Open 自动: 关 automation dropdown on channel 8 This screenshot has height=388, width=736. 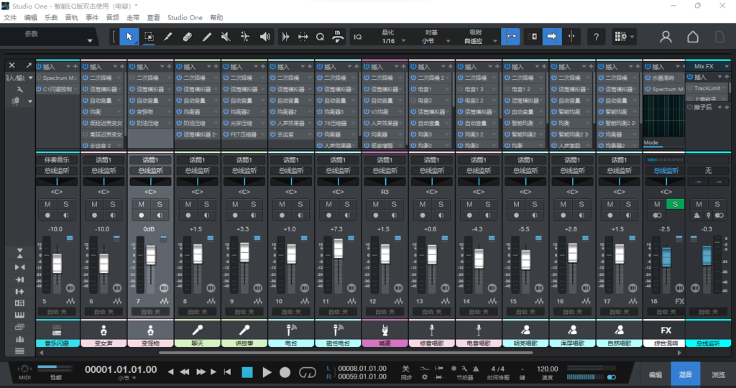(198, 311)
